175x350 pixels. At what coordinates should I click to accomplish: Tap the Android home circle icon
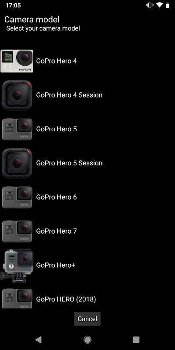click(x=87, y=340)
